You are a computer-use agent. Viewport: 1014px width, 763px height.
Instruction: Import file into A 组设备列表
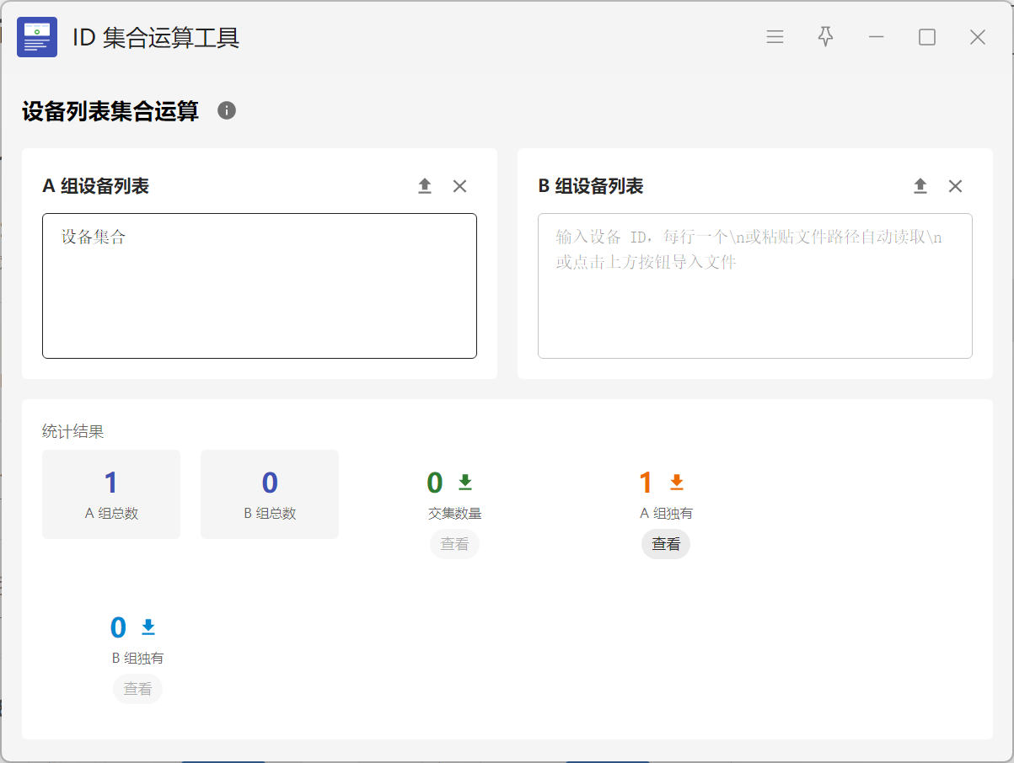pos(425,186)
